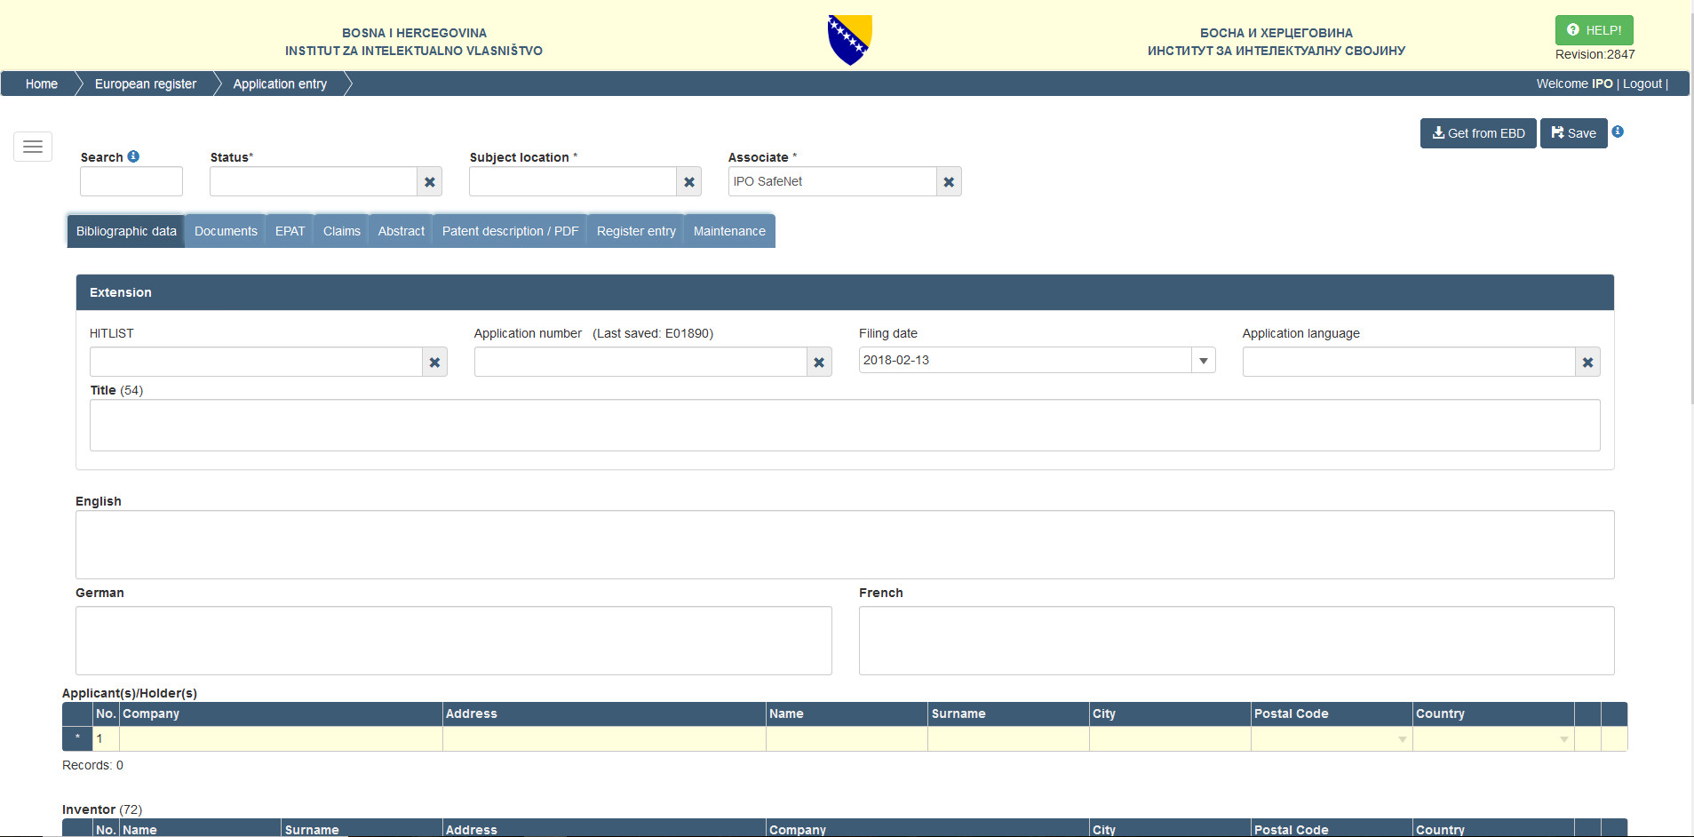Open Patent description / PDF tab
Screen dimensions: 1694x837
click(x=510, y=231)
